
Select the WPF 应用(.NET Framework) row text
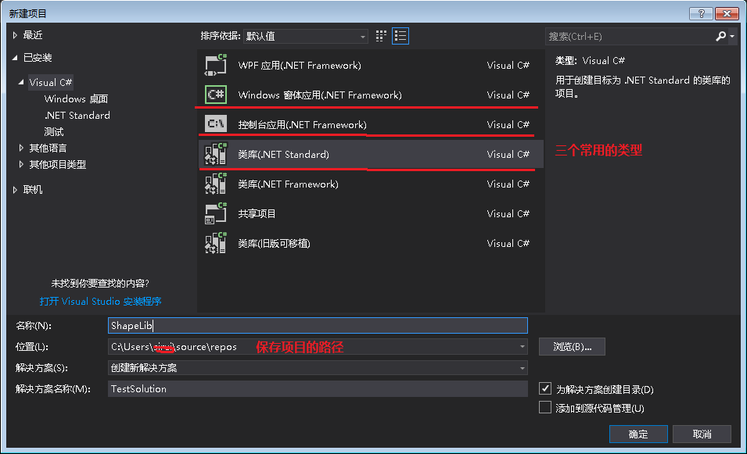pyautogui.click(x=300, y=65)
